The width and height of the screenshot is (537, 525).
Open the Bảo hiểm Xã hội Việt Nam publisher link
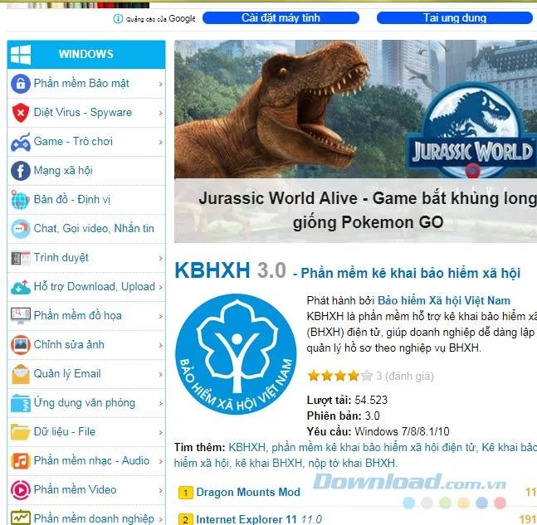pyautogui.click(x=444, y=300)
